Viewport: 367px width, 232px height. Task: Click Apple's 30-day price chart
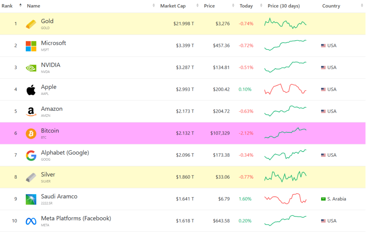285,89
